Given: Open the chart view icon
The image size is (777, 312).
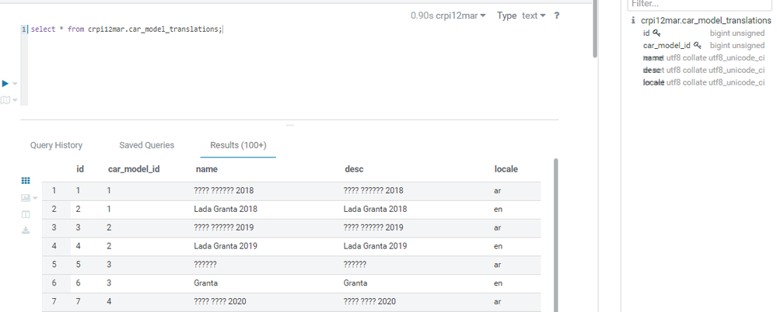Looking at the screenshot, I should [26, 198].
